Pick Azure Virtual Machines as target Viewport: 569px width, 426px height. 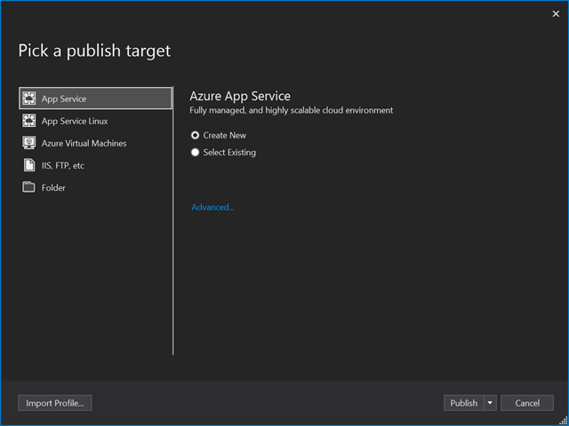(x=95, y=143)
